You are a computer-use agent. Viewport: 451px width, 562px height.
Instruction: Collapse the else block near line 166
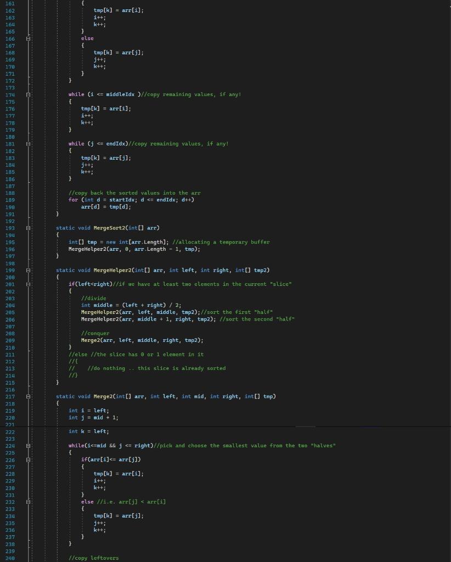[28, 38]
